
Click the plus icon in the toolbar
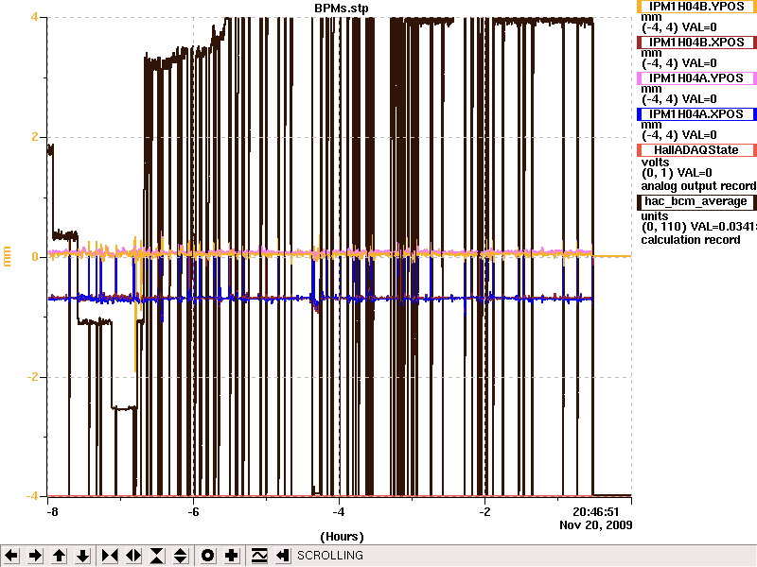click(x=231, y=556)
